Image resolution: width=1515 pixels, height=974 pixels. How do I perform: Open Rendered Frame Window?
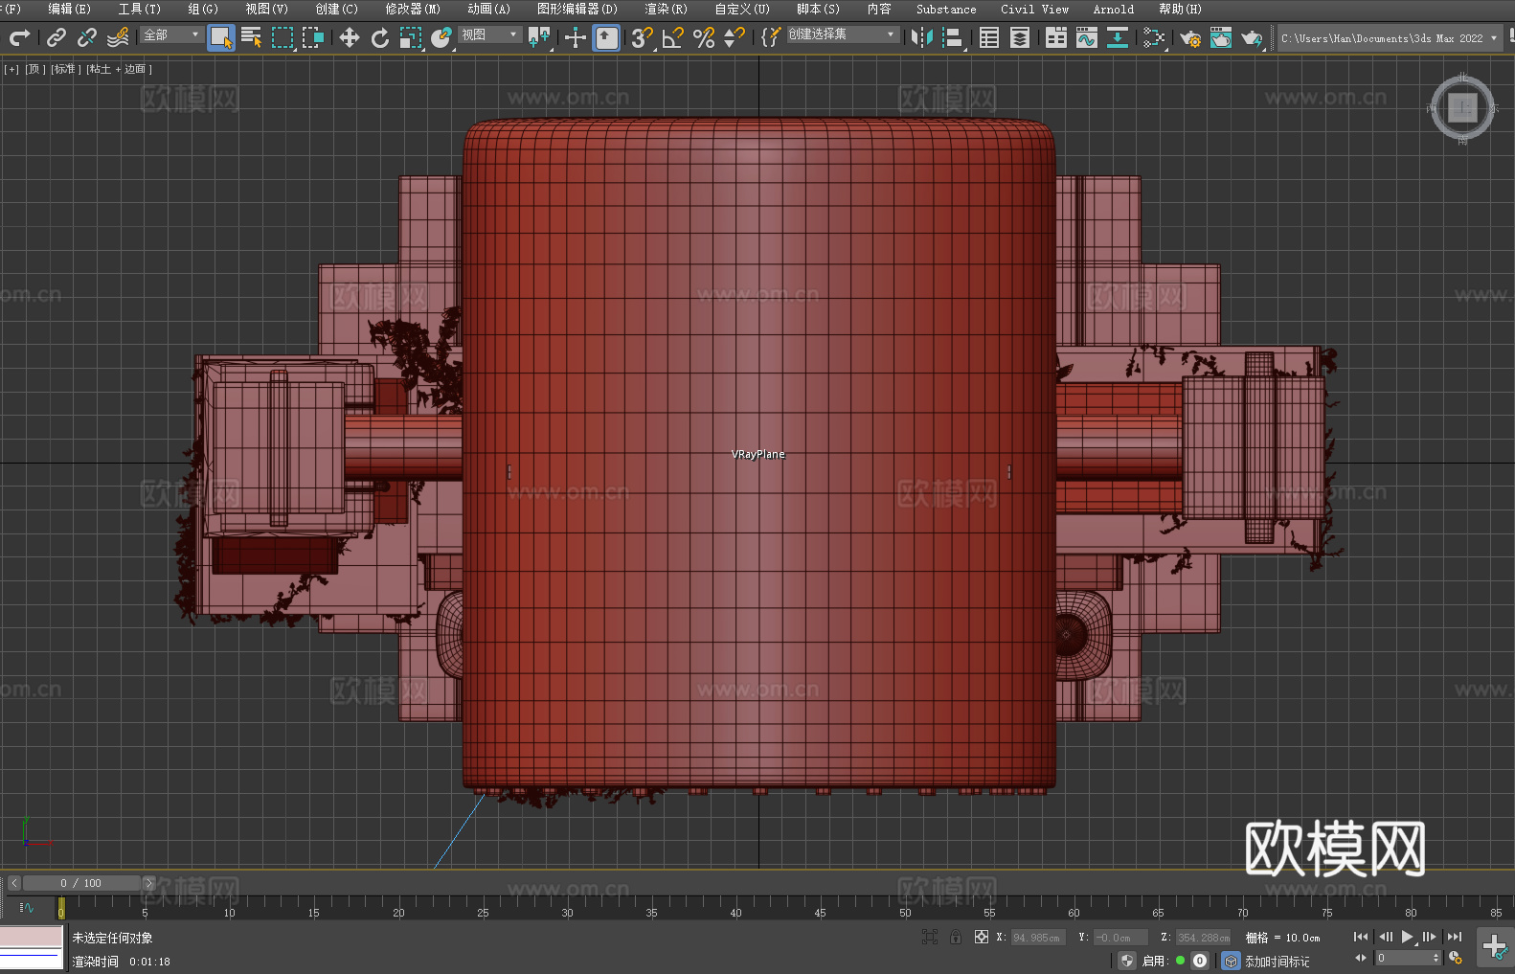click(x=1221, y=38)
